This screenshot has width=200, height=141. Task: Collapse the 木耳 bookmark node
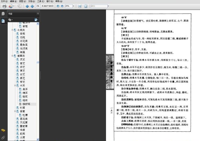coord(15,85)
